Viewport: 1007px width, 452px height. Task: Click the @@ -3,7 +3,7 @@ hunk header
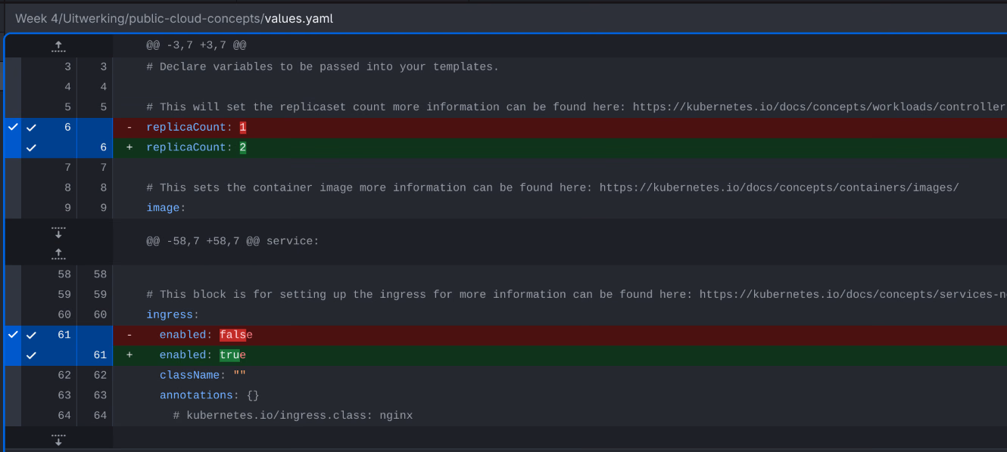coord(197,45)
